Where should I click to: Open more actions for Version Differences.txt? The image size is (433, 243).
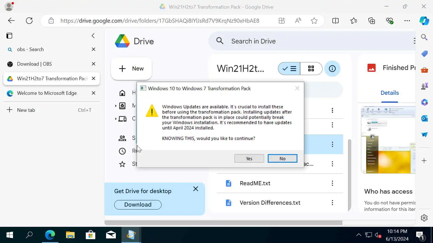(x=332, y=203)
